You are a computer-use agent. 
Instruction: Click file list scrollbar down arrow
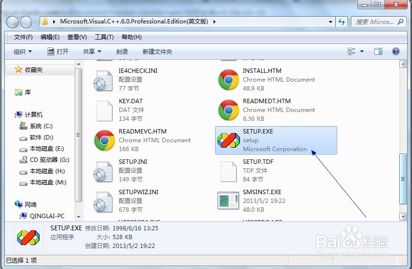tap(403, 216)
